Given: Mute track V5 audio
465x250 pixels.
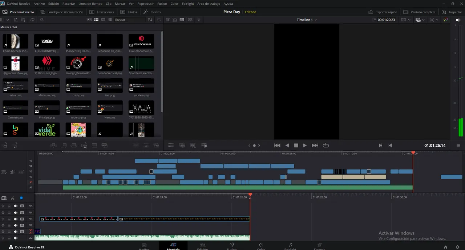Looking at the screenshot, I should (x=15, y=206).
